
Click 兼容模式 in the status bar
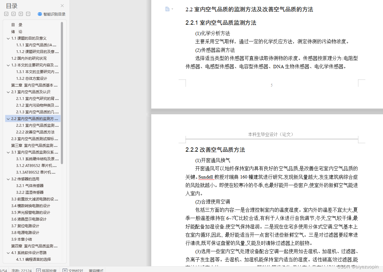coord(96,270)
